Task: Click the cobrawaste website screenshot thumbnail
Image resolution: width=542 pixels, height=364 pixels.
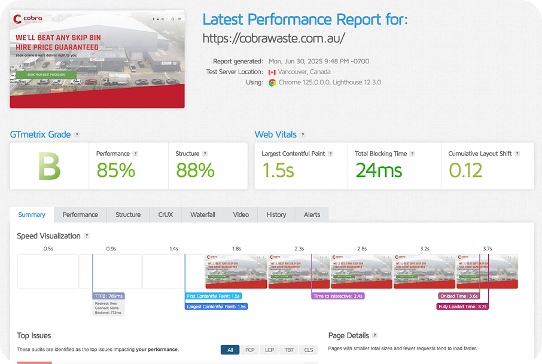Action: (97, 59)
